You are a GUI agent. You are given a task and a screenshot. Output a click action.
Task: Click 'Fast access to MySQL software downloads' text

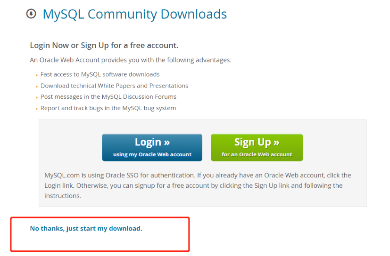[100, 74]
